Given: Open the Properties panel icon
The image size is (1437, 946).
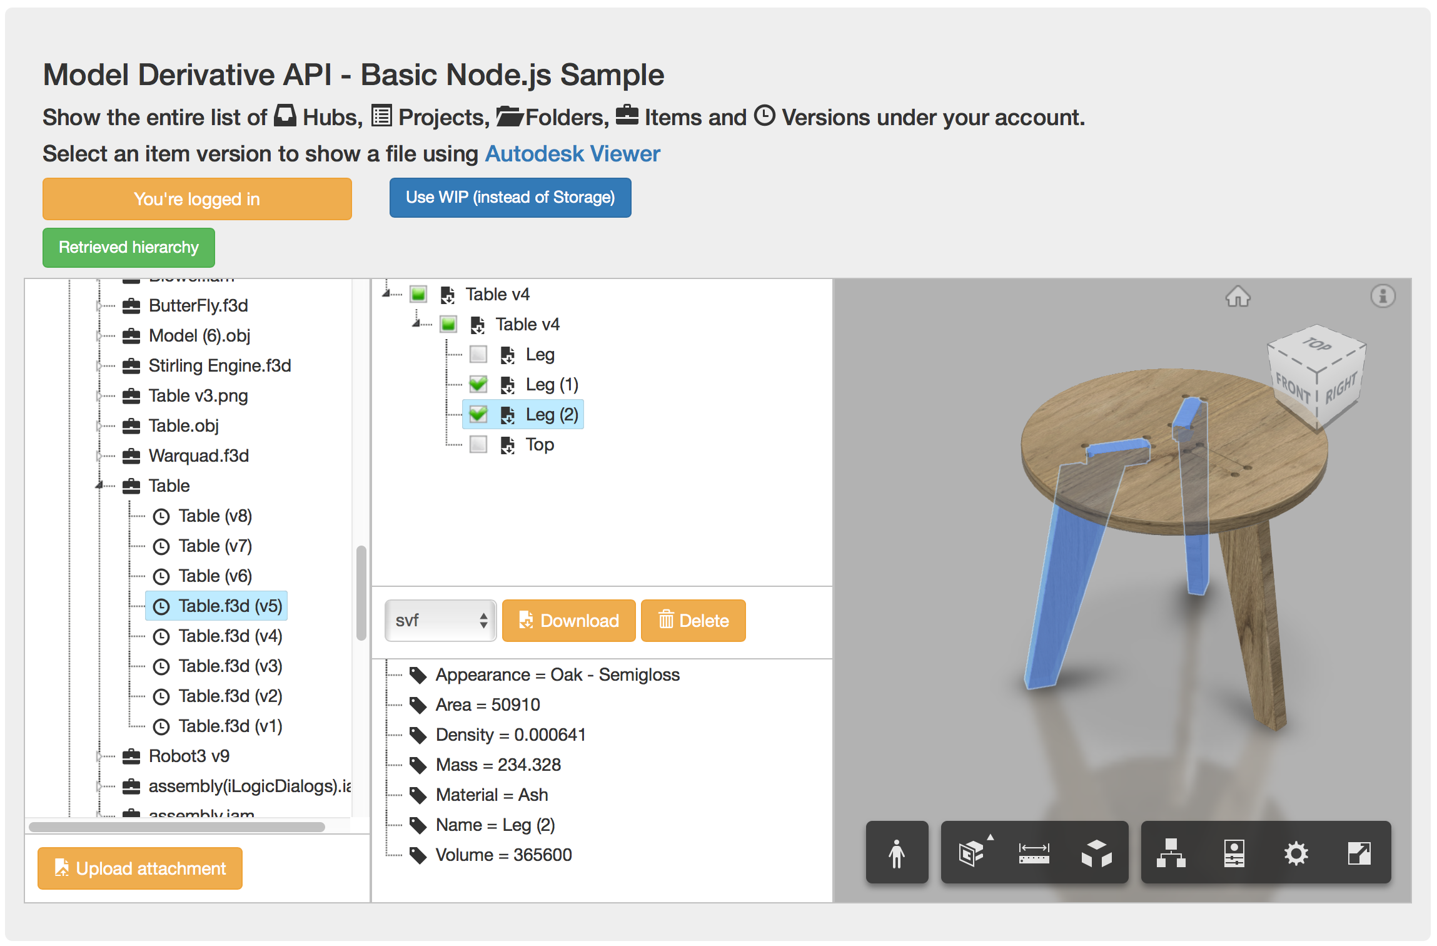Looking at the screenshot, I should click(1234, 853).
